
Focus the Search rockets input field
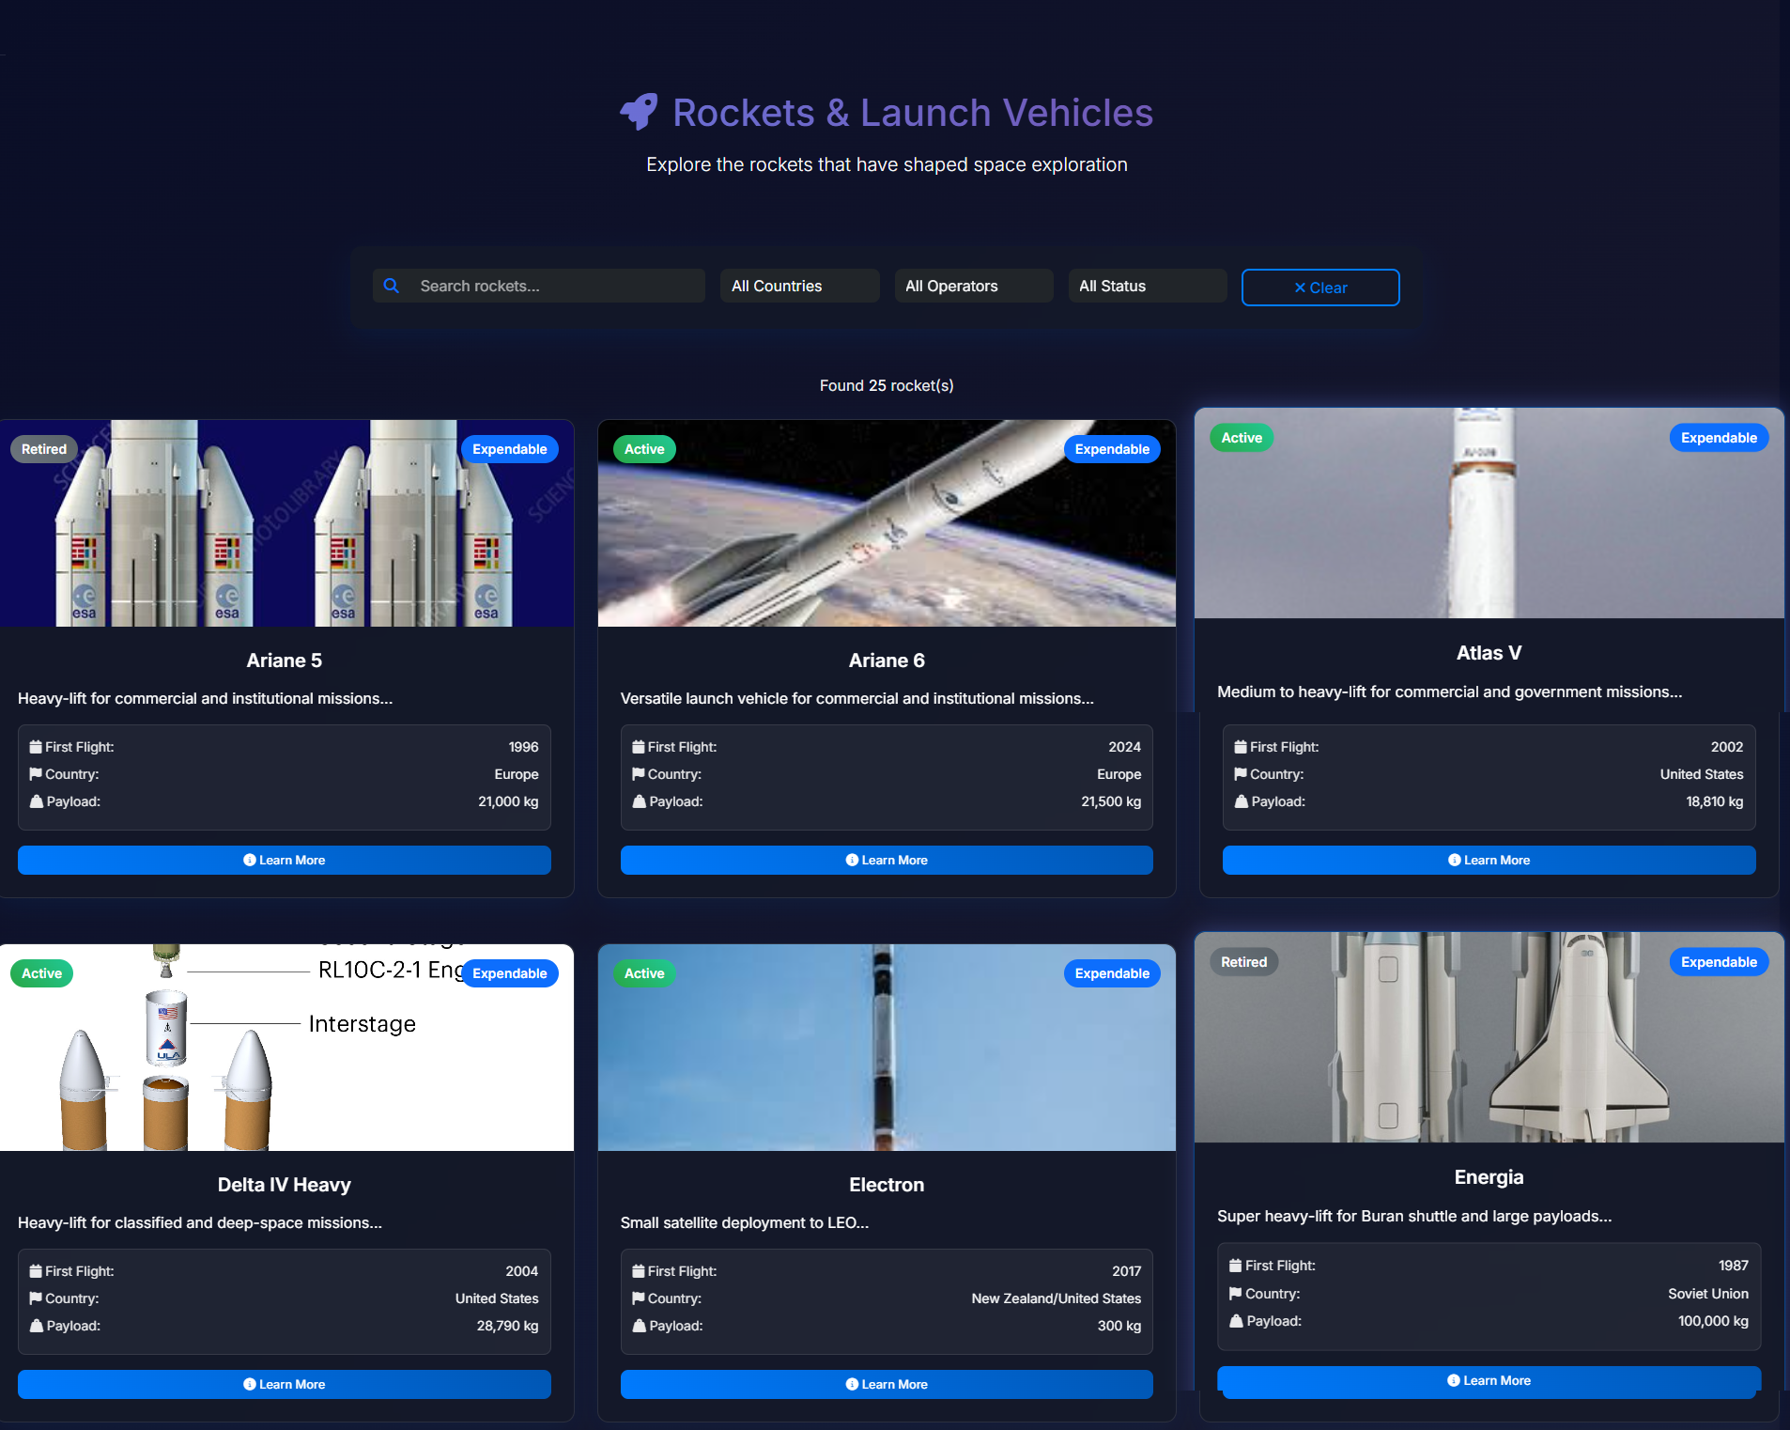click(x=539, y=286)
